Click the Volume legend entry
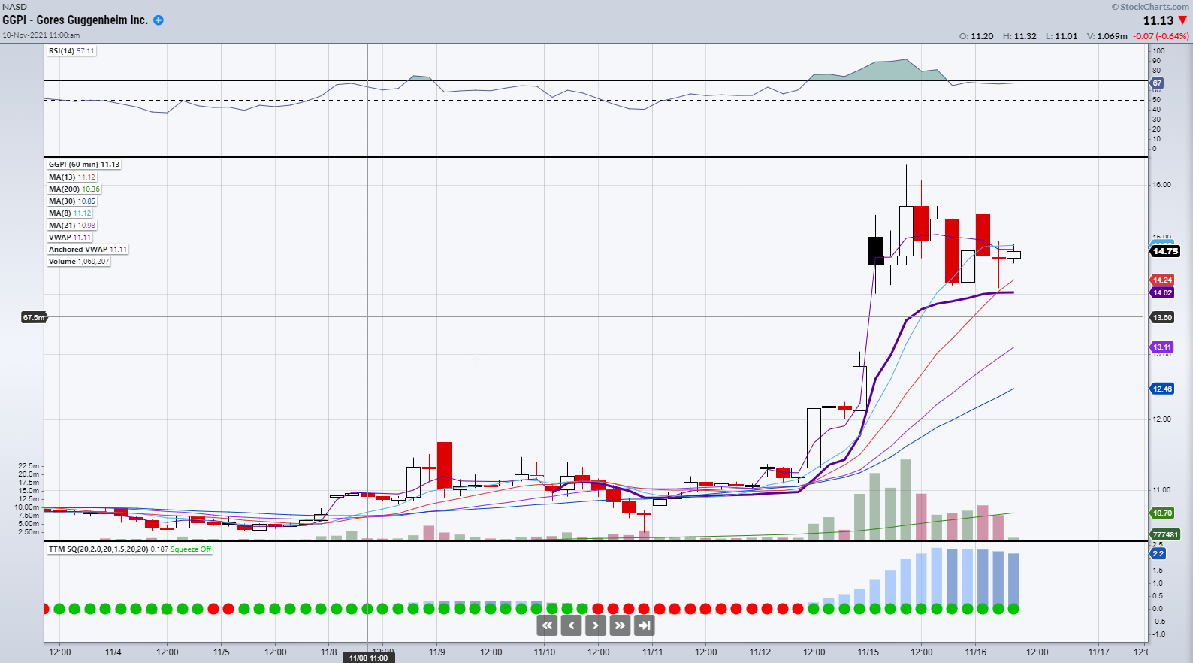 (x=79, y=262)
